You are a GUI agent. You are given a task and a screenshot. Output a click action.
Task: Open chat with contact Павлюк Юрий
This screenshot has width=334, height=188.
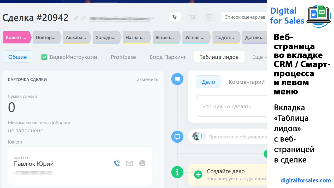click(142, 163)
